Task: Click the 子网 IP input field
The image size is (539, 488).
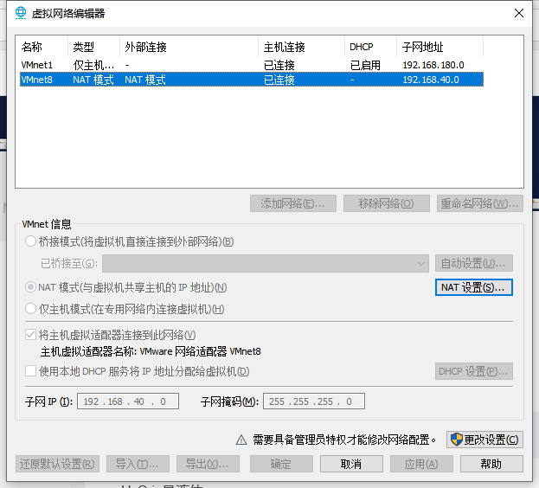Action: [128, 401]
